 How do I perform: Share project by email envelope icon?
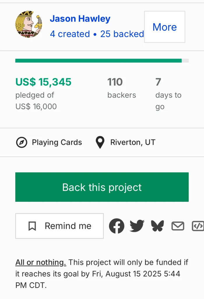pyautogui.click(x=178, y=226)
